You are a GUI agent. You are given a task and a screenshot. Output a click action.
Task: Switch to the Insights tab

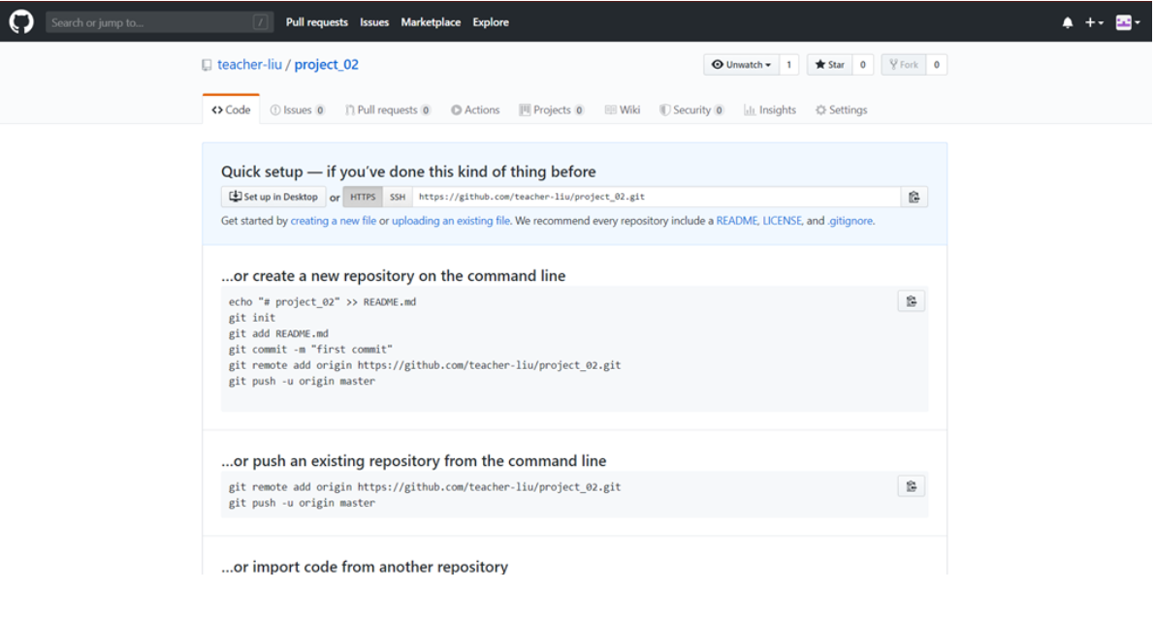coord(770,109)
